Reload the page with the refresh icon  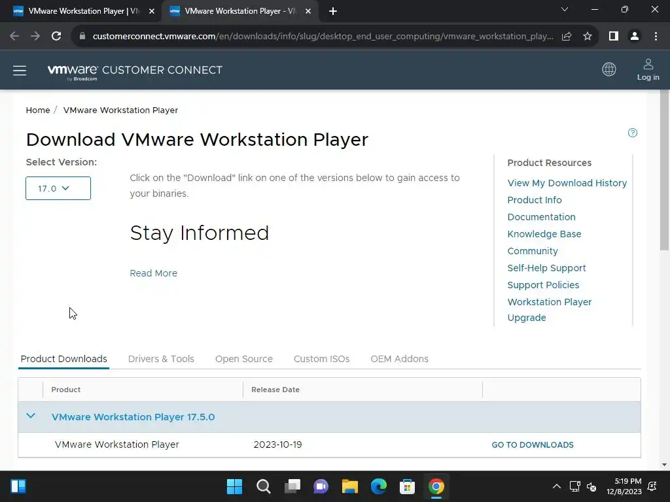(x=56, y=37)
